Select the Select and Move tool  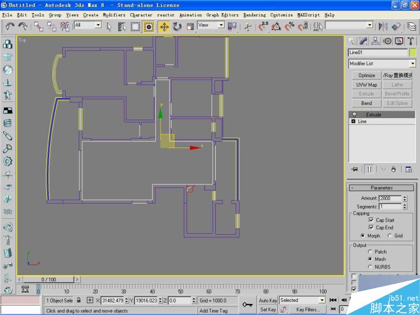coord(164,27)
